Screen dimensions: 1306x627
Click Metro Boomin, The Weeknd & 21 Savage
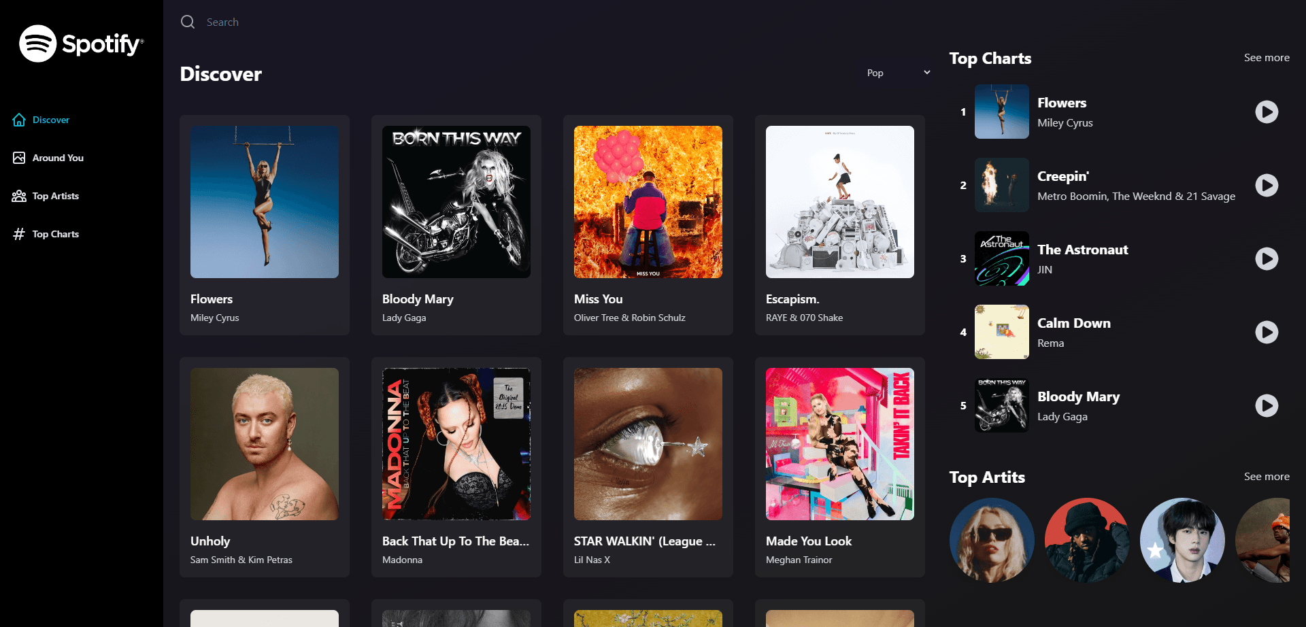click(1137, 197)
